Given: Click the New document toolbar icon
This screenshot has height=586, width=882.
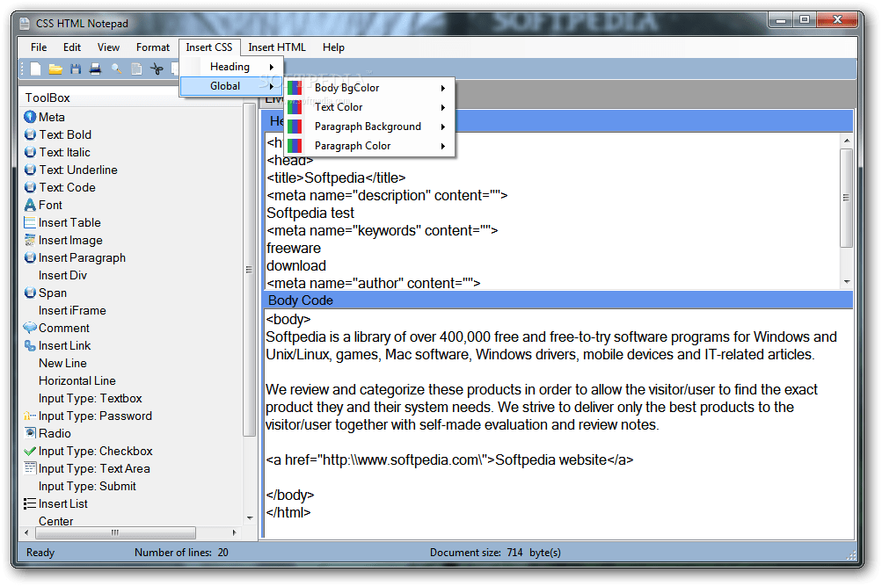Looking at the screenshot, I should click(35, 69).
